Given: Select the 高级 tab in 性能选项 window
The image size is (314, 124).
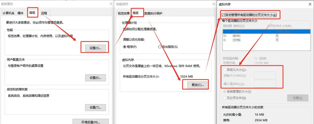Looking at the screenshot, I should pyautogui.click(x=136, y=13).
